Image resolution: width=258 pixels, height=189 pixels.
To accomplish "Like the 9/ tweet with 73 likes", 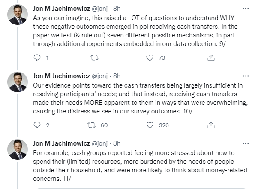I will (150, 58).
